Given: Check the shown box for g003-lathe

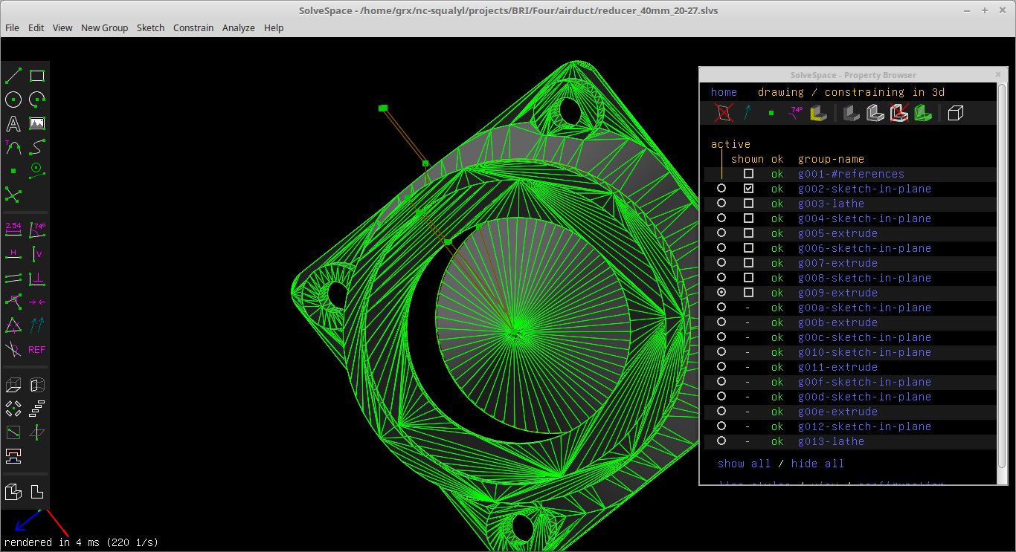Looking at the screenshot, I should coord(748,204).
